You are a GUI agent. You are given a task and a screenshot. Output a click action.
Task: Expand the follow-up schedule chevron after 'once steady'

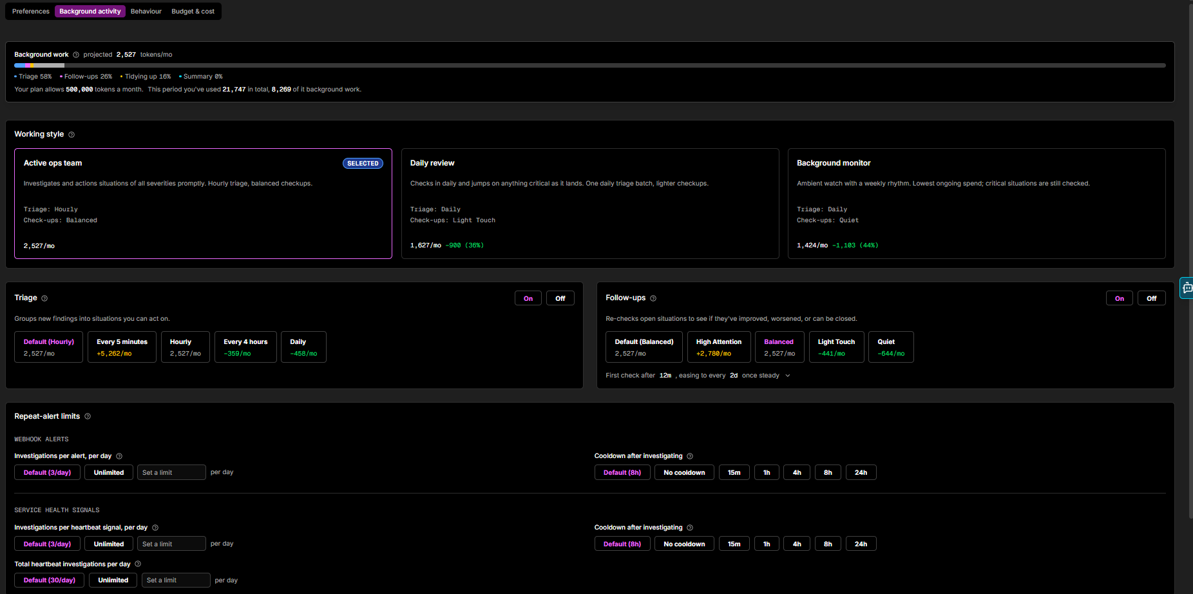coord(788,376)
